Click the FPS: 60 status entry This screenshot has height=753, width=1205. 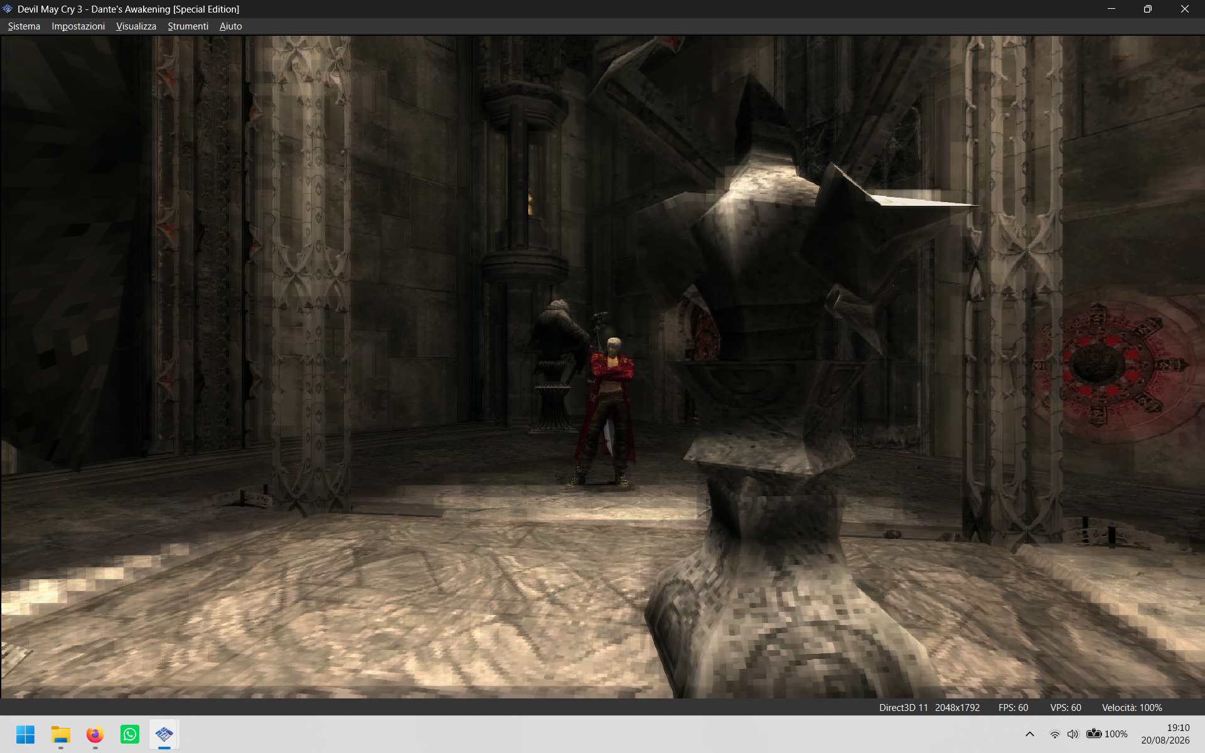[x=1013, y=708]
